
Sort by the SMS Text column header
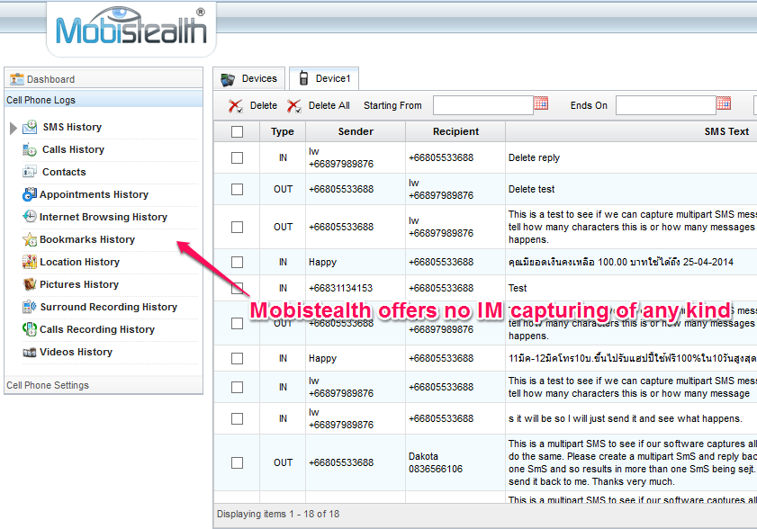click(726, 131)
